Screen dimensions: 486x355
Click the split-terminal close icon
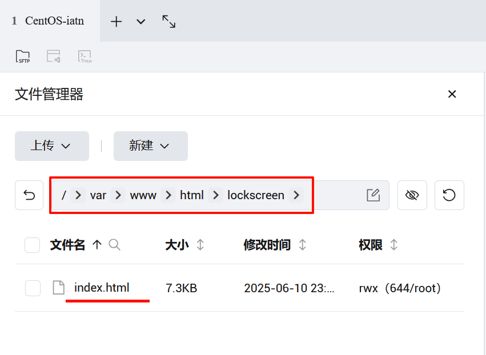pos(54,56)
